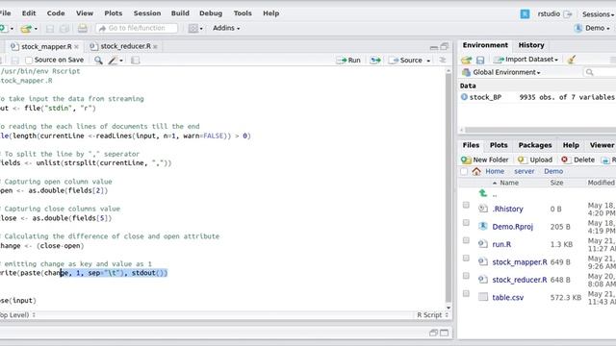Switch to the Packages tab

(x=535, y=145)
